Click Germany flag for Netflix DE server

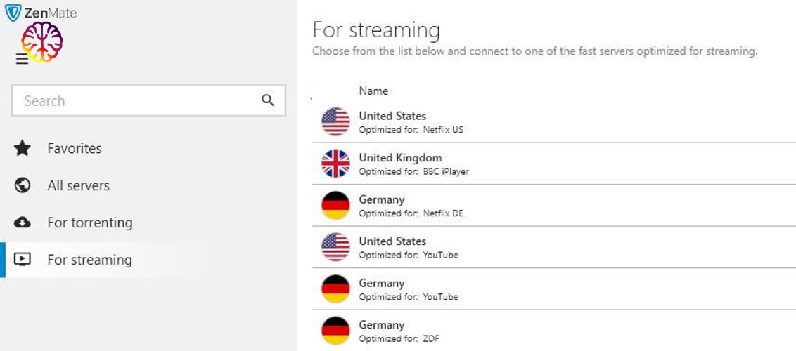[x=335, y=205]
